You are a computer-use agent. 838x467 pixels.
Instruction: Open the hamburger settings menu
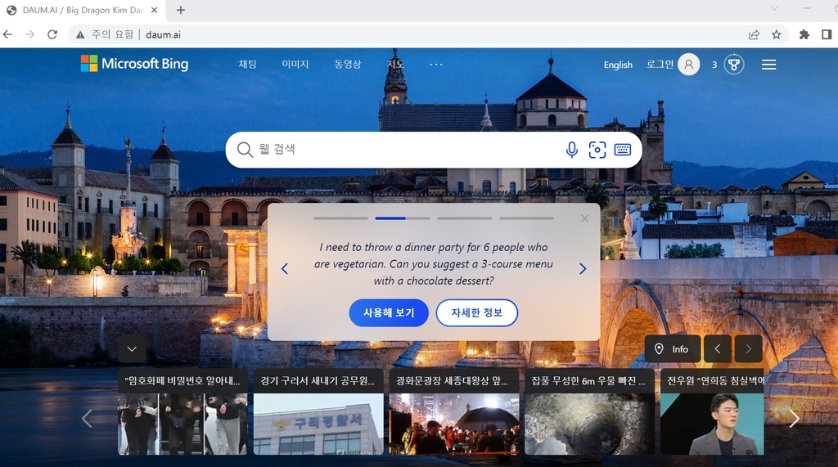(x=768, y=65)
